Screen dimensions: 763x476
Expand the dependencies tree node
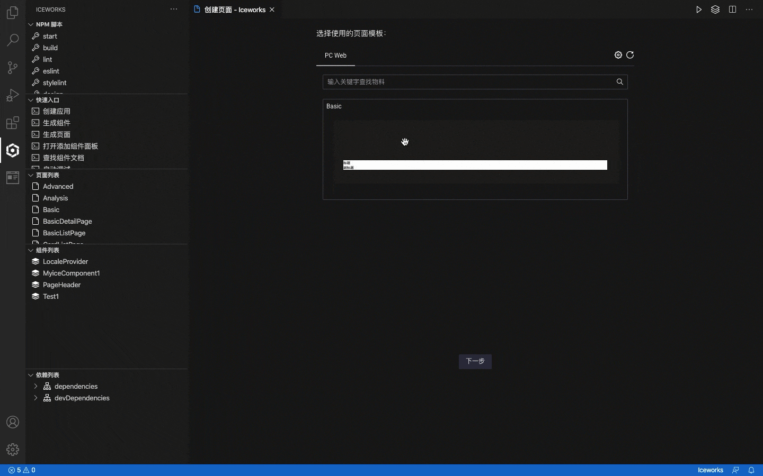coord(36,386)
